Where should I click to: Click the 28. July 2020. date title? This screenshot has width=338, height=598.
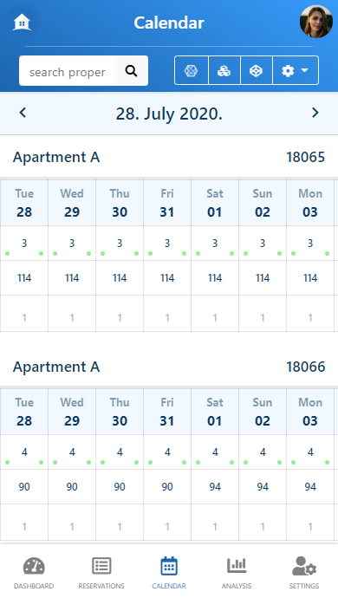pos(169,114)
